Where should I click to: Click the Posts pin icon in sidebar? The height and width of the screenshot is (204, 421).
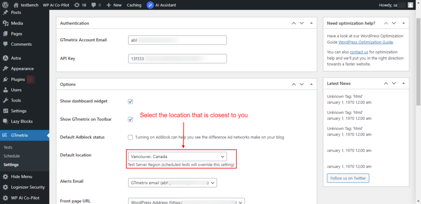pyautogui.click(x=5, y=12)
